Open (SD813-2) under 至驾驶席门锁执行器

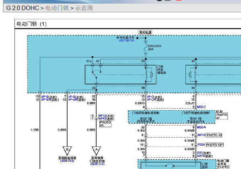97,164
